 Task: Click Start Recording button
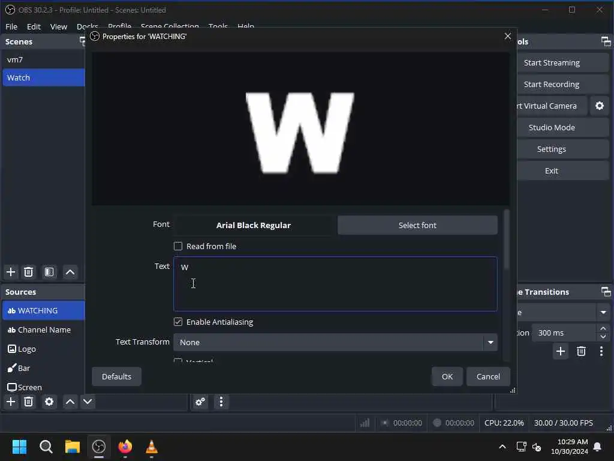(562, 84)
